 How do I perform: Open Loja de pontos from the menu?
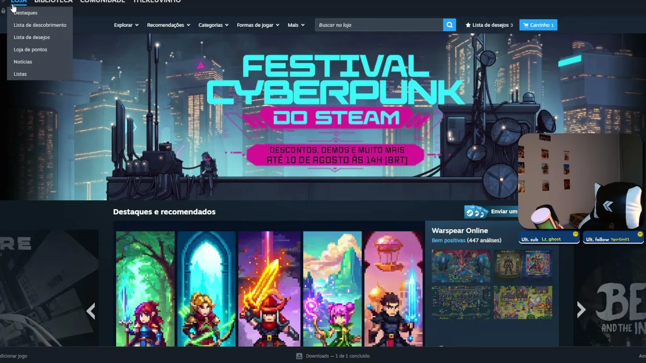pyautogui.click(x=30, y=49)
